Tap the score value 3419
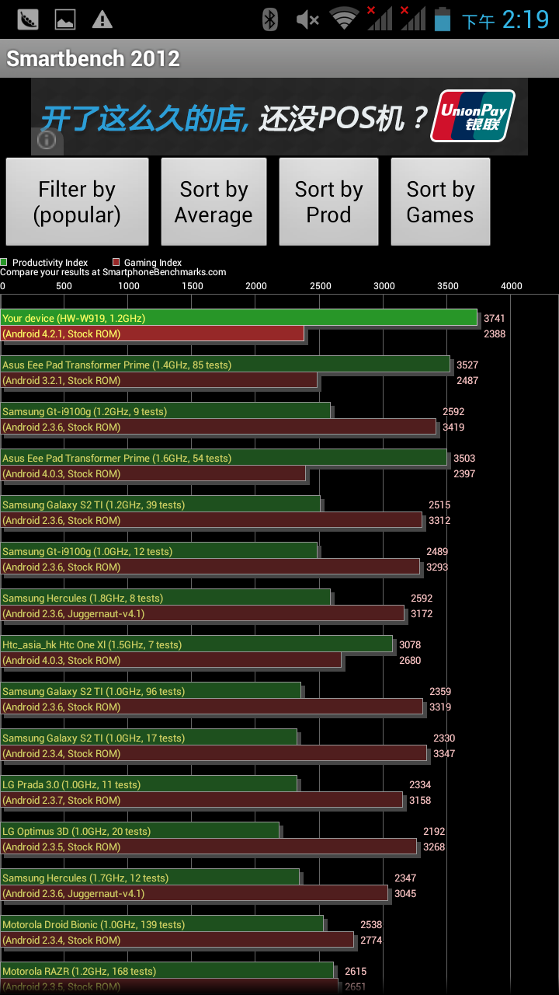 [x=453, y=428]
